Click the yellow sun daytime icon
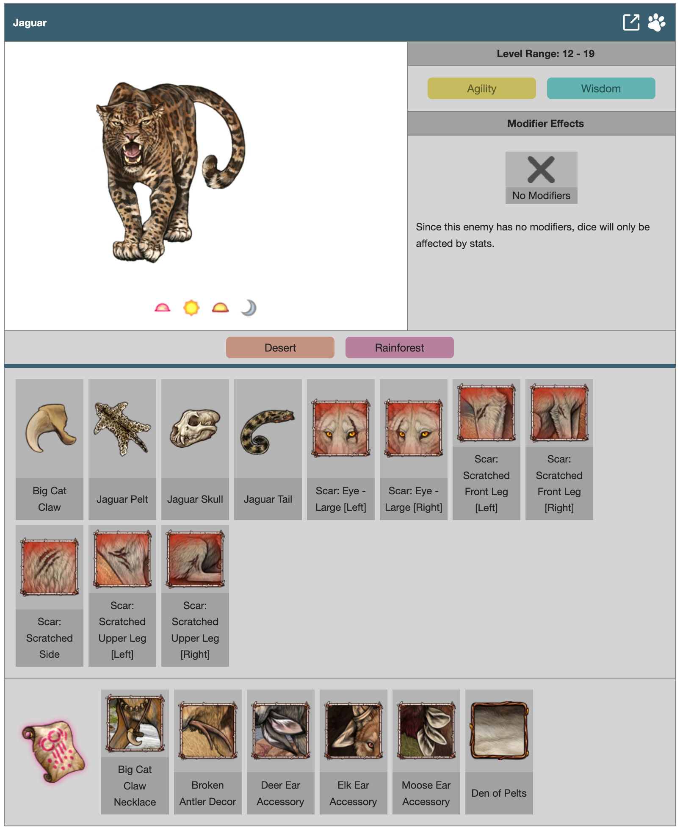The width and height of the screenshot is (680, 831). click(x=191, y=308)
